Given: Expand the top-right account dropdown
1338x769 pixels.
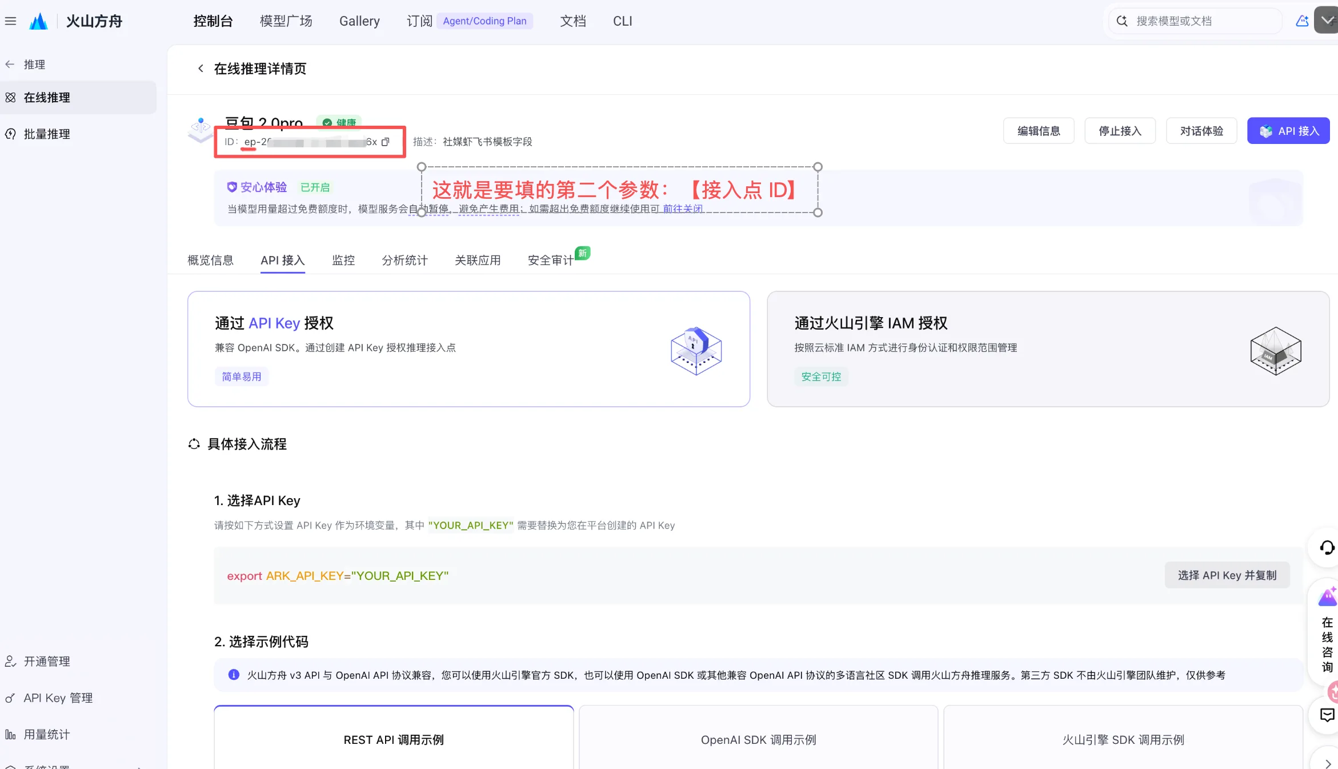Looking at the screenshot, I should pos(1327,21).
